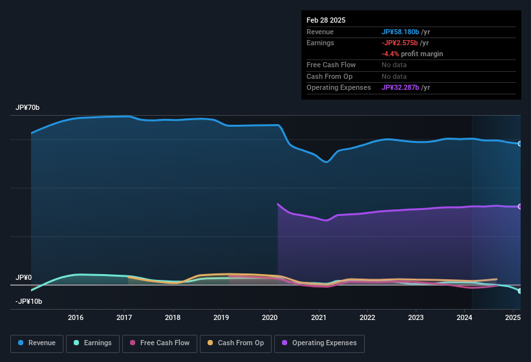Click the Operating Expenses label in tooltip
Image resolution: width=531 pixels, height=362 pixels.
(x=339, y=87)
